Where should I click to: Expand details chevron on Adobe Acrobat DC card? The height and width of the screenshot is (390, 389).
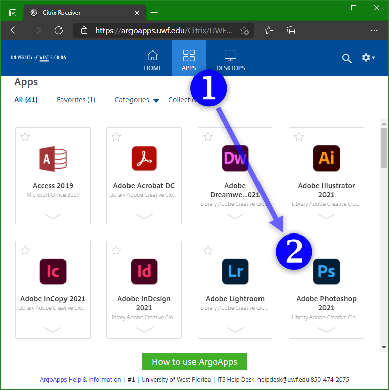tap(144, 216)
